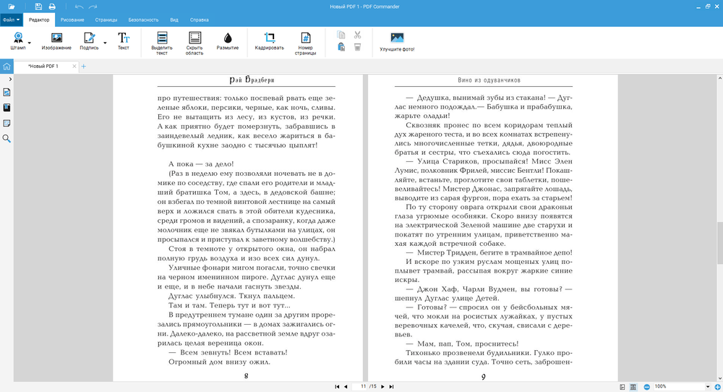
Task: Add a new document tab with plus
Action: [83, 67]
